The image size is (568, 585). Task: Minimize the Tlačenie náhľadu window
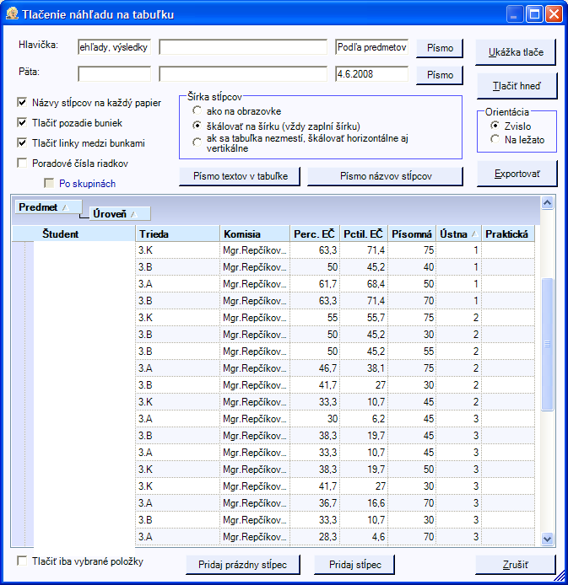coord(515,14)
